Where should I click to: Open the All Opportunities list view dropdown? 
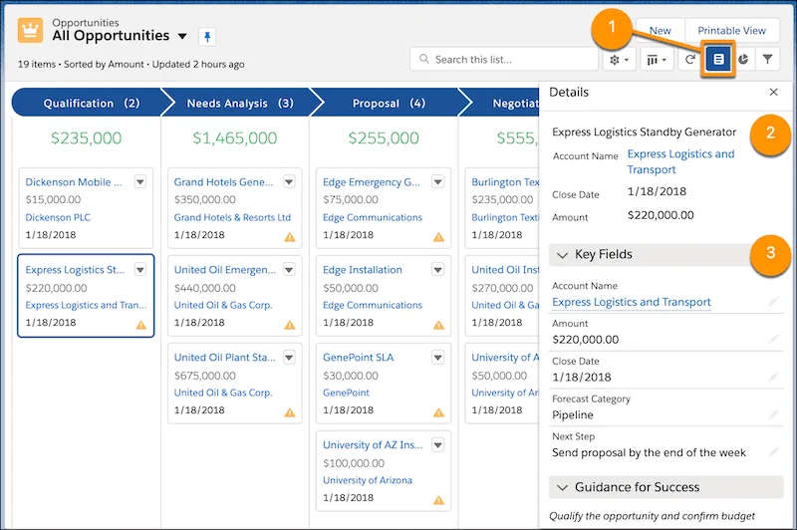(x=182, y=36)
